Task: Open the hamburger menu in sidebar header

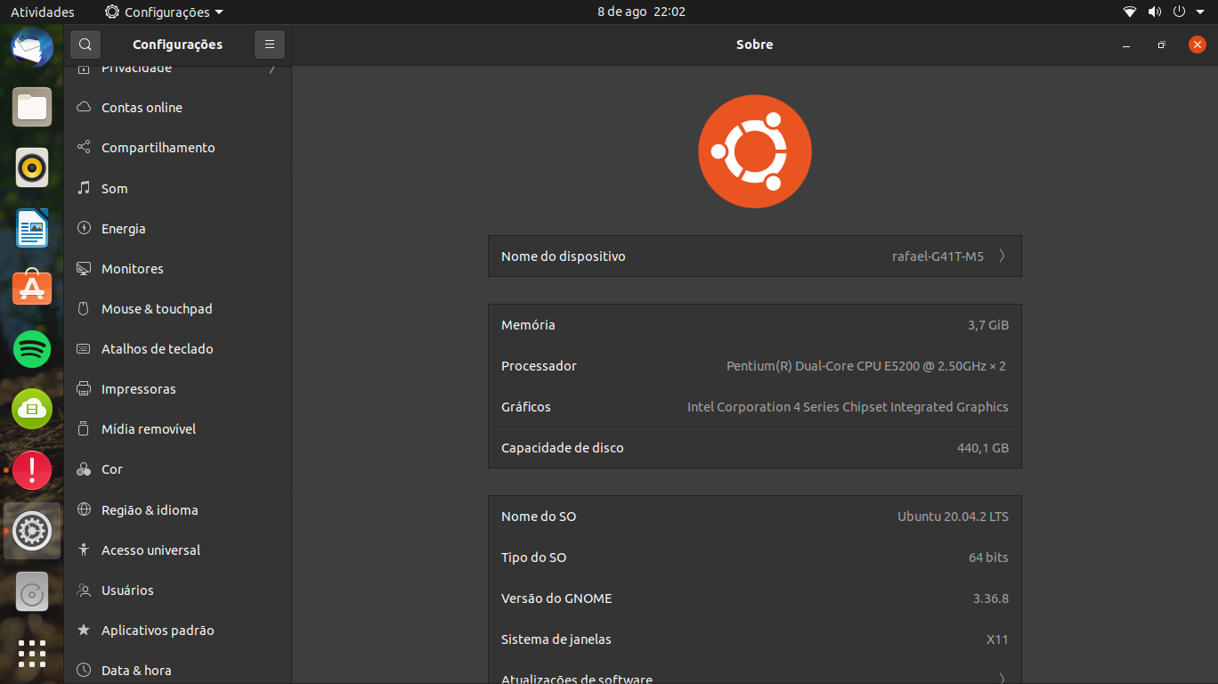Action: [270, 45]
